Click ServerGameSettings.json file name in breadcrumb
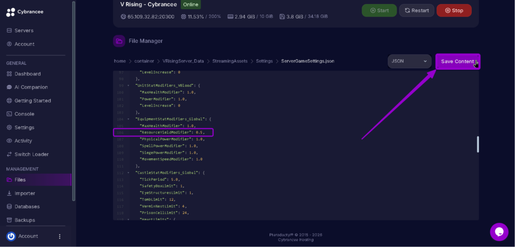 point(308,61)
